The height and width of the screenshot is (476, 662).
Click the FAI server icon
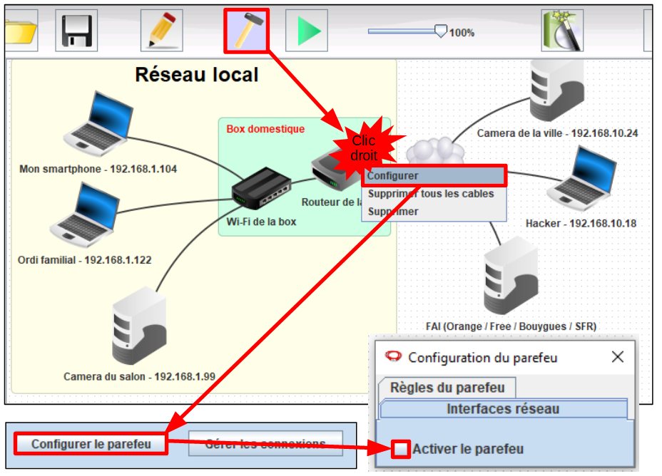(510, 279)
